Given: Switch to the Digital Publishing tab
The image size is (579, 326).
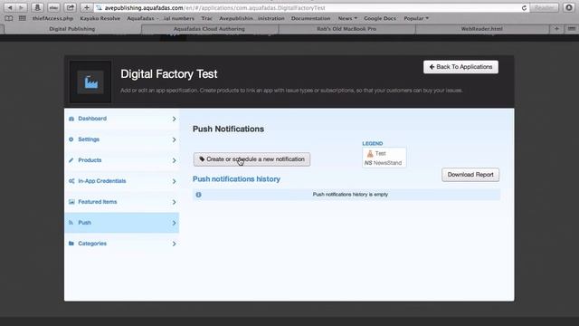Looking at the screenshot, I should click(72, 29).
